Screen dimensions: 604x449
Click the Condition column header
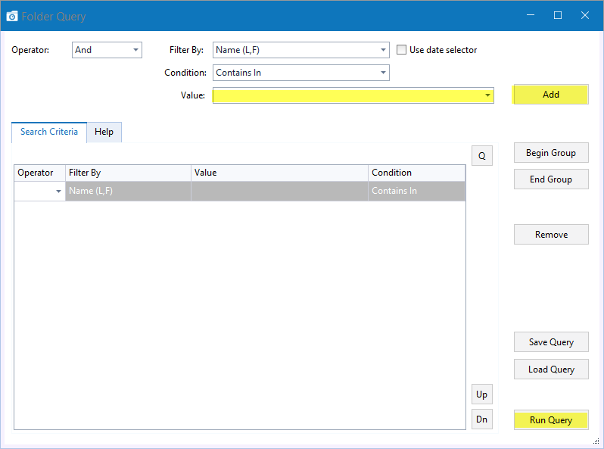[417, 173]
